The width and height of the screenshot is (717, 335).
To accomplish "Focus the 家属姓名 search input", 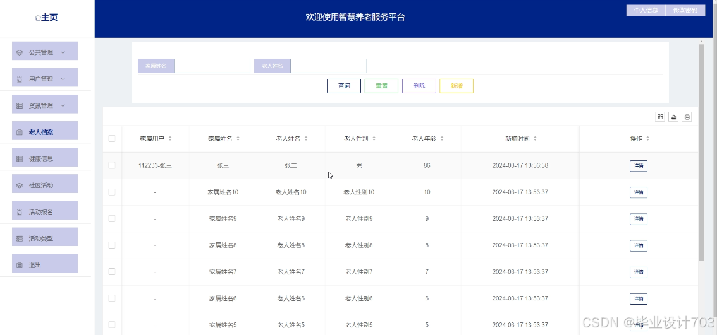I will pos(212,66).
